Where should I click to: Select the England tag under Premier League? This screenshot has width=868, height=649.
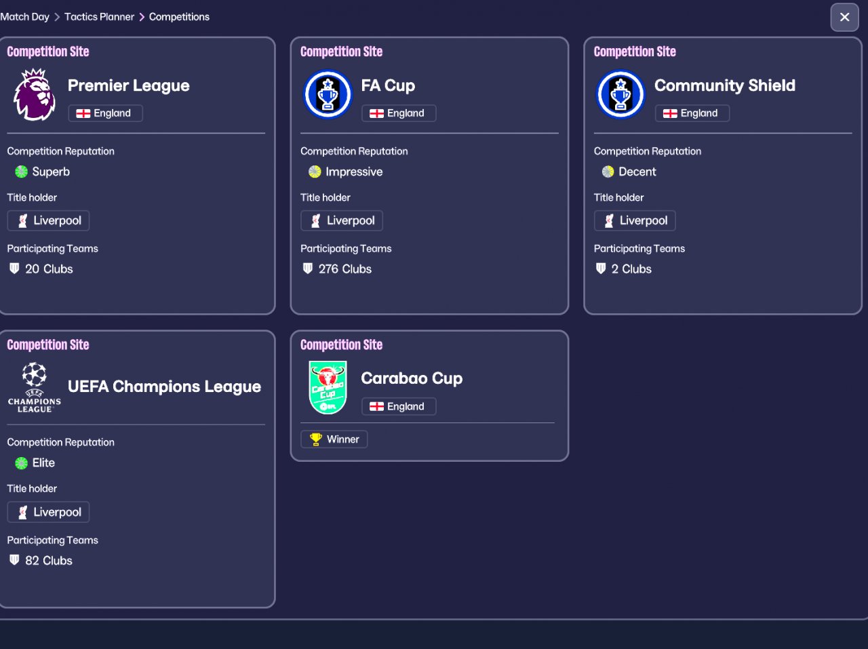[x=105, y=113]
